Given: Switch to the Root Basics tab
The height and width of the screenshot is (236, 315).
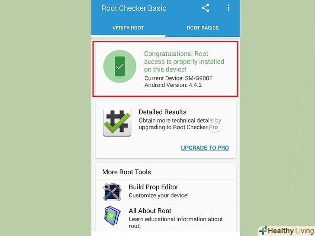Looking at the screenshot, I should pyautogui.click(x=203, y=28).
